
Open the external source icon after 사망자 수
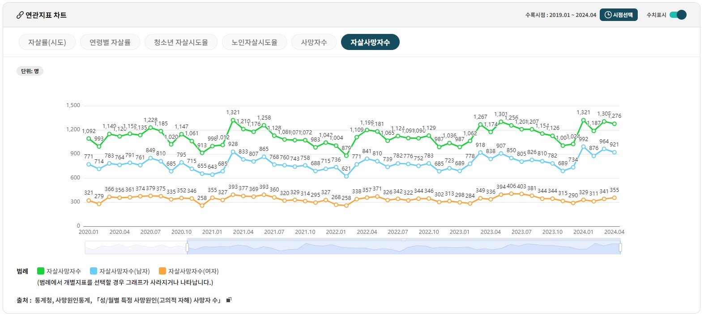point(229,300)
